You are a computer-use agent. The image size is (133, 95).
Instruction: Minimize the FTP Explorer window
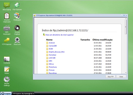click(x=122, y=15)
